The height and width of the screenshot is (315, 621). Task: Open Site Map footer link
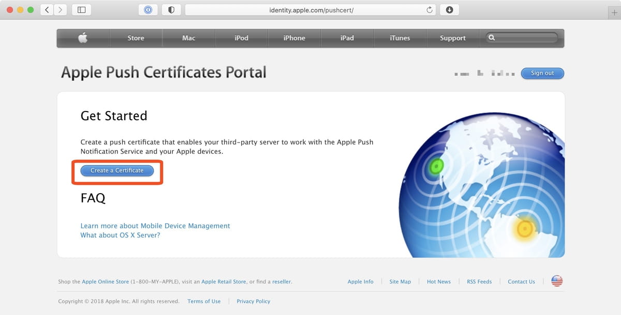coord(400,282)
